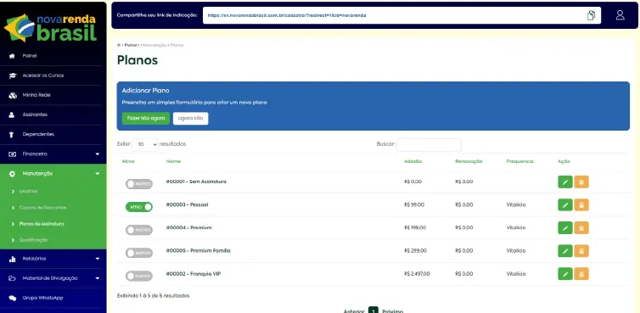
Task: Sort the table by Nome column
Action: click(x=173, y=162)
